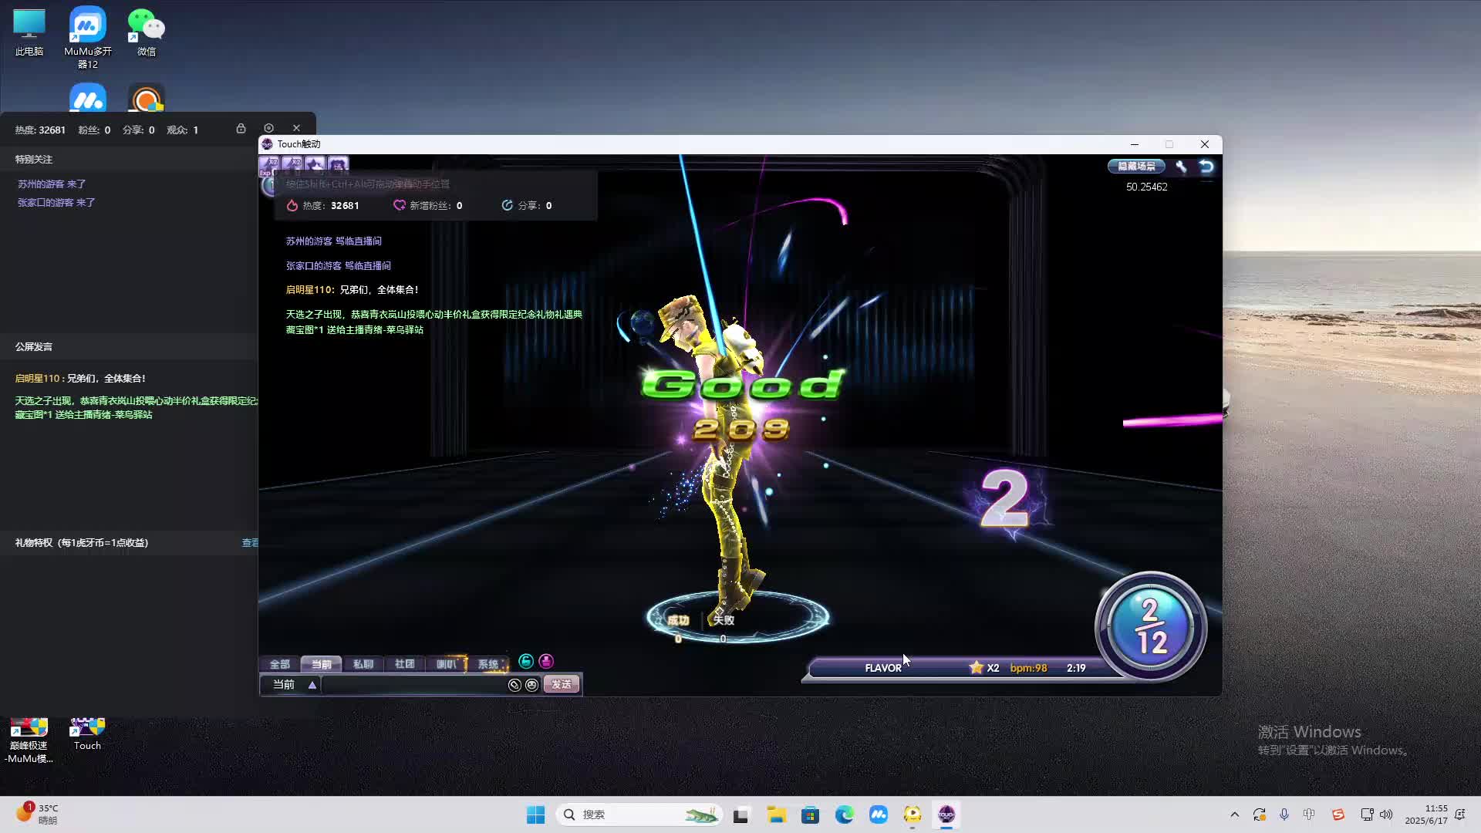Image resolution: width=1481 pixels, height=833 pixels.
Task: Click the eraser clear icon in chat input
Action: coord(514,685)
